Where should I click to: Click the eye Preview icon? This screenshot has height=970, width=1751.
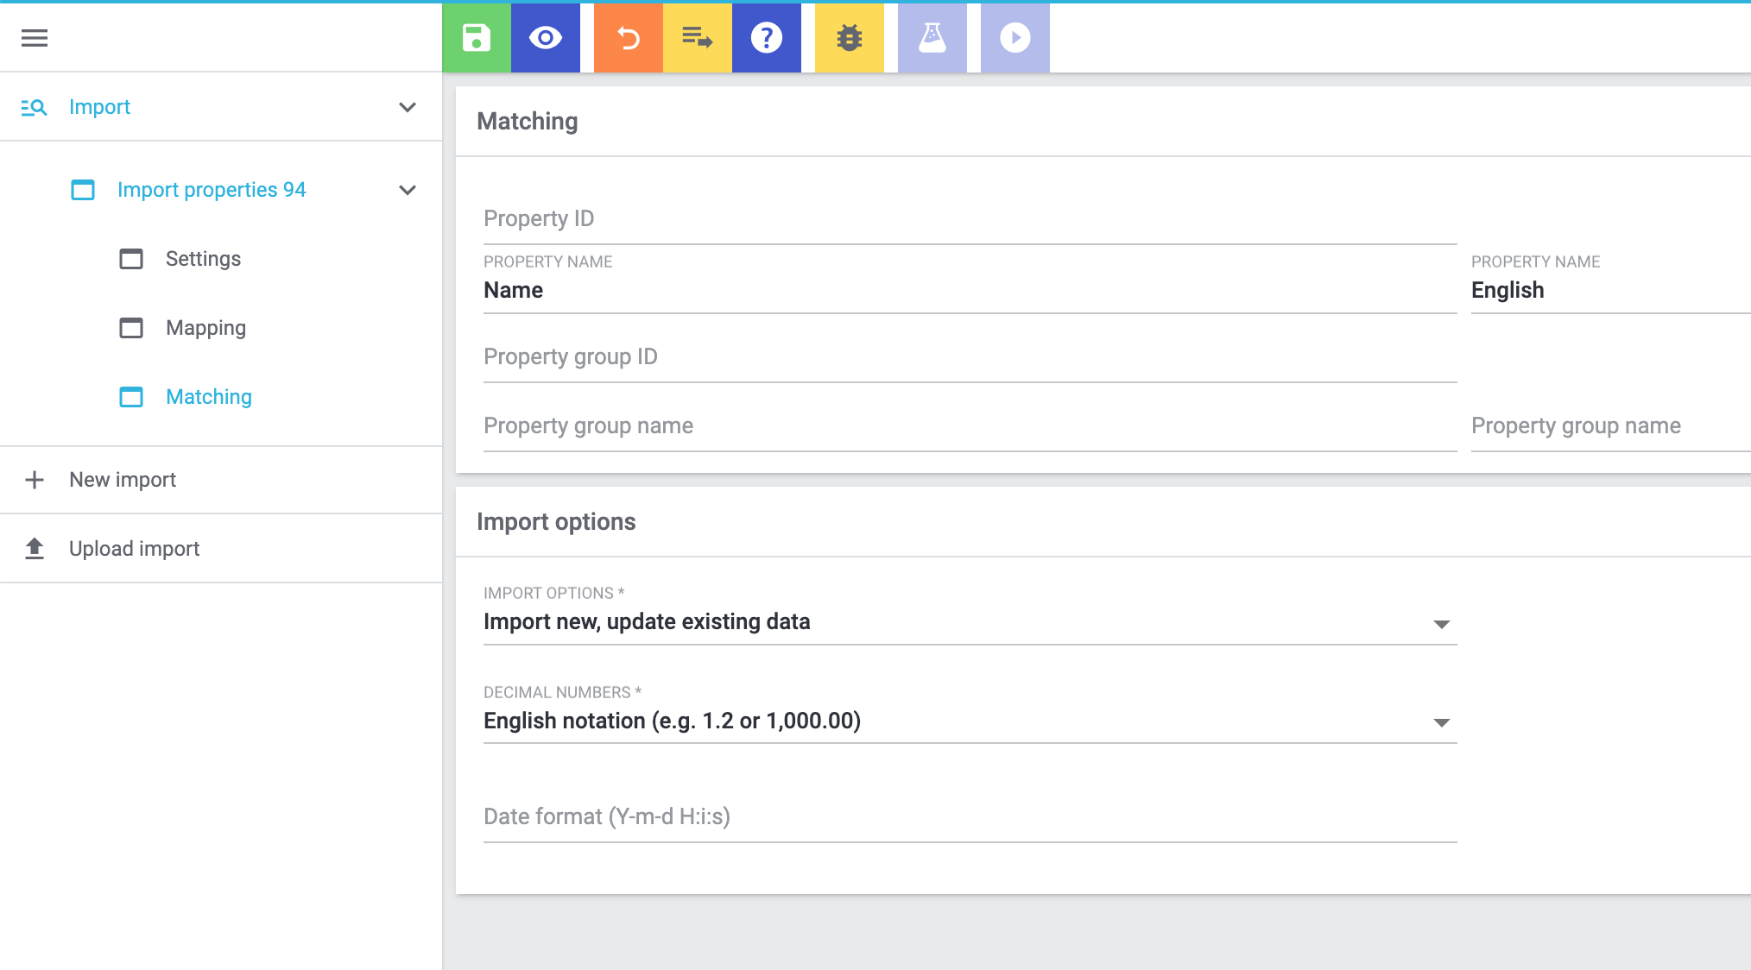pos(545,38)
